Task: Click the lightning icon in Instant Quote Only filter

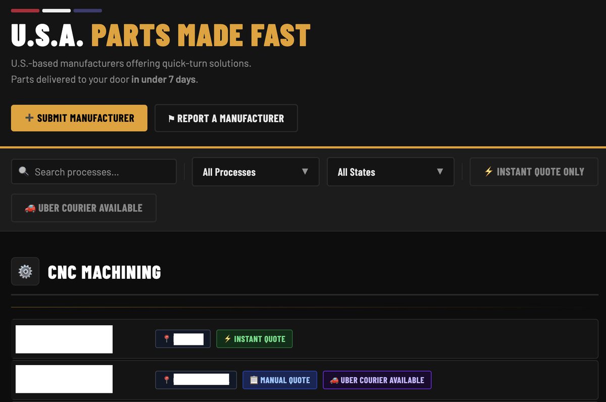Action: point(488,172)
